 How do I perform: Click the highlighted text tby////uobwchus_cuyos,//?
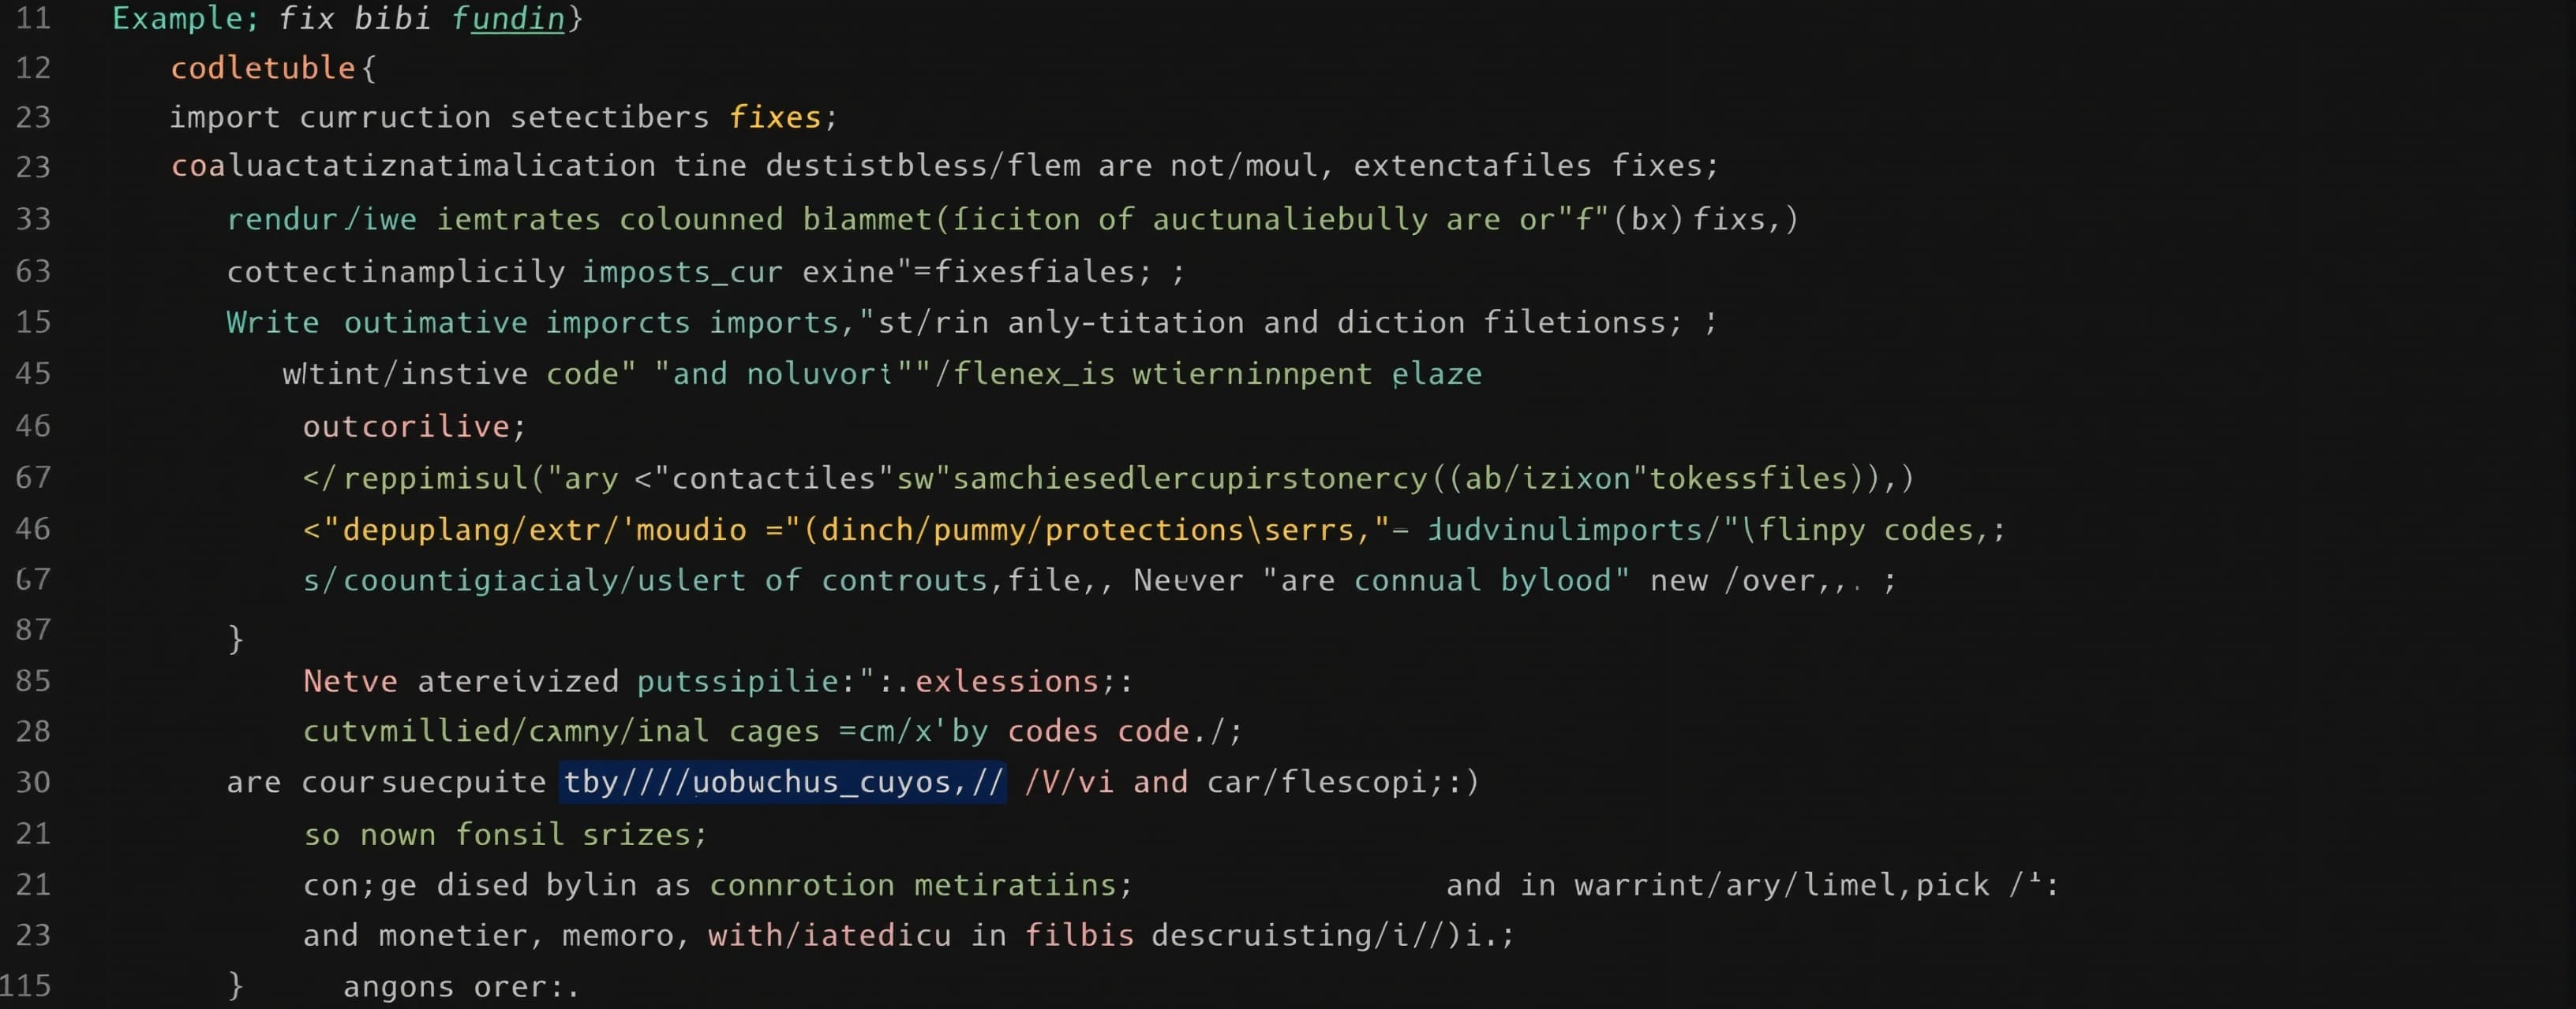783,781
